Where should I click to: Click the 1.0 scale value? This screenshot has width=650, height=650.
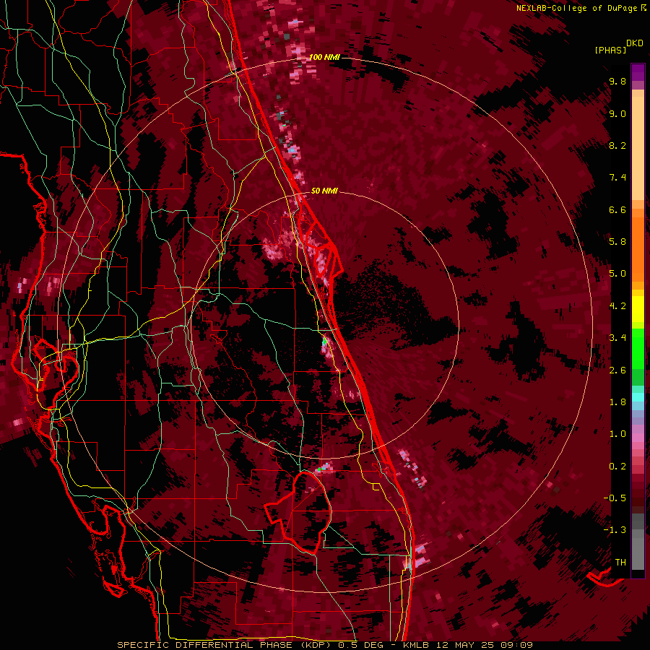pyautogui.click(x=617, y=434)
